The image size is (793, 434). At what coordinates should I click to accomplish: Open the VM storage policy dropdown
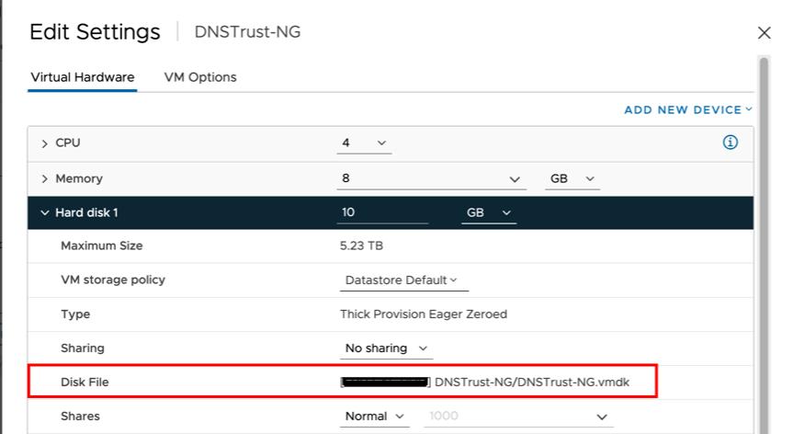click(x=400, y=280)
